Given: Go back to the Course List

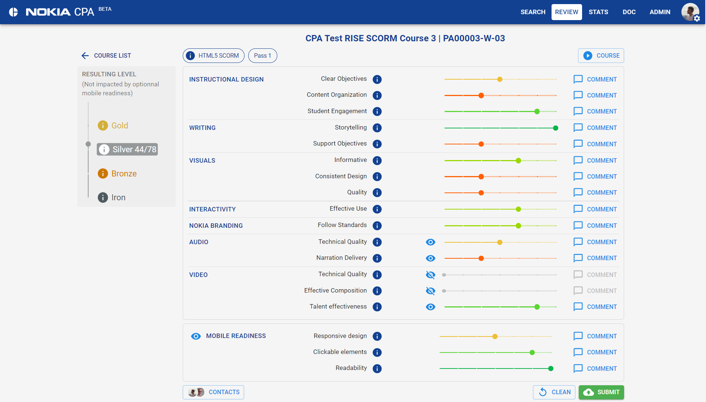Looking at the screenshot, I should click(106, 55).
